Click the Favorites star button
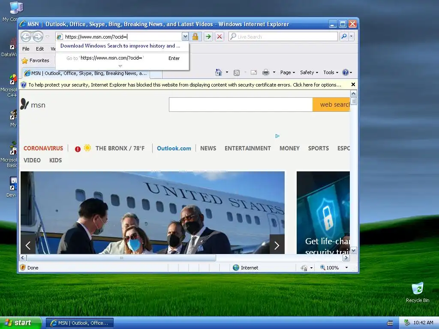Screen dimensions: 439x329 (36, 60)
